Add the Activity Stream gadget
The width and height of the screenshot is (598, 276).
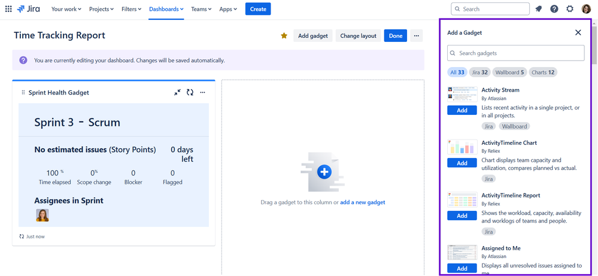(462, 110)
